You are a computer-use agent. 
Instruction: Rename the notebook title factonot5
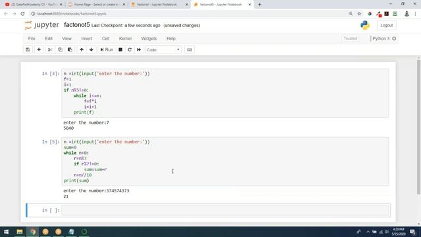77,25
